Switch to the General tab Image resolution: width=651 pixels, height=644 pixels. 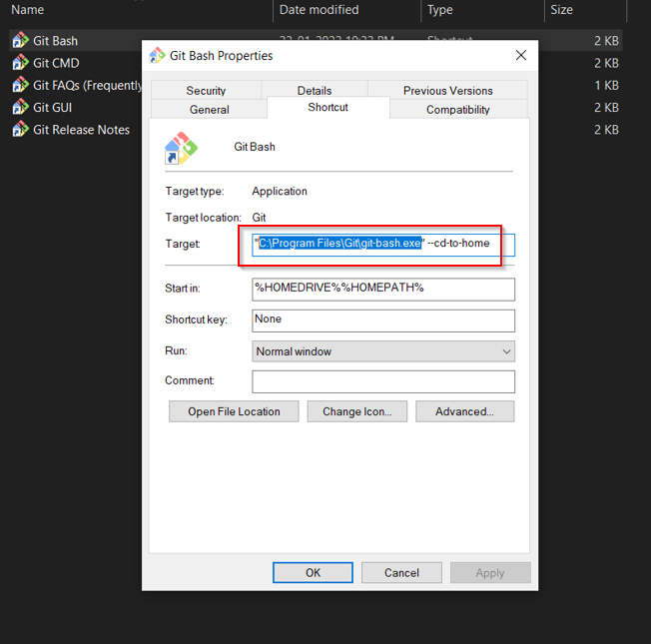point(210,109)
